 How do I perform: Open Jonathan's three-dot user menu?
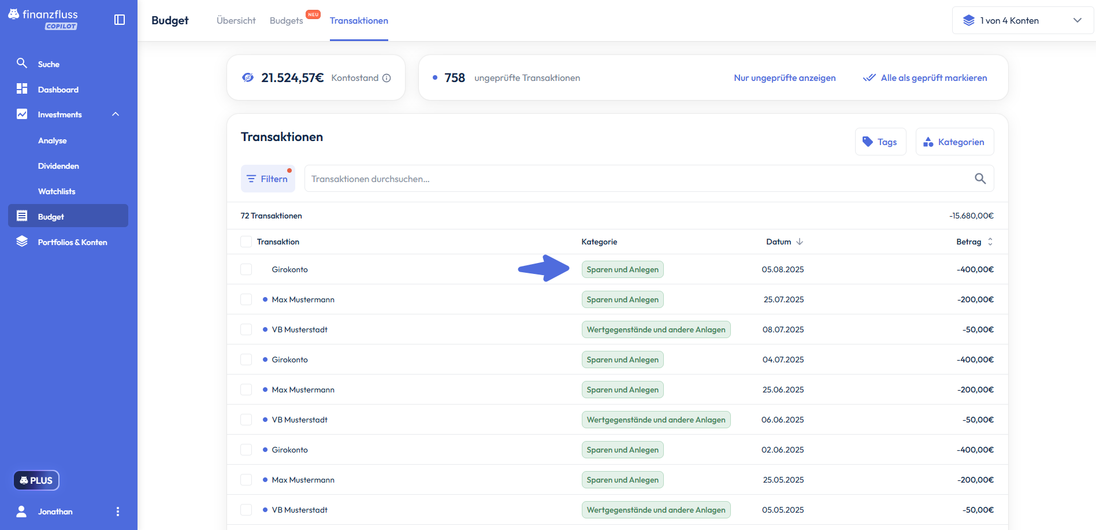(x=118, y=512)
